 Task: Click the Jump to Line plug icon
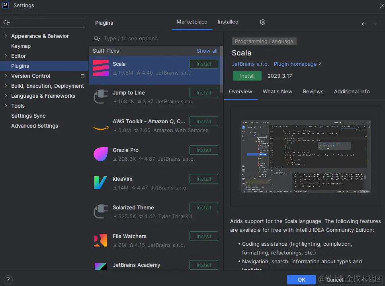coord(101,97)
